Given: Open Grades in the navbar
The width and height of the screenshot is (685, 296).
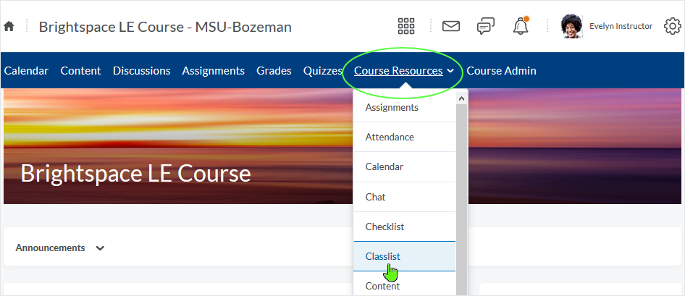Looking at the screenshot, I should tap(274, 71).
